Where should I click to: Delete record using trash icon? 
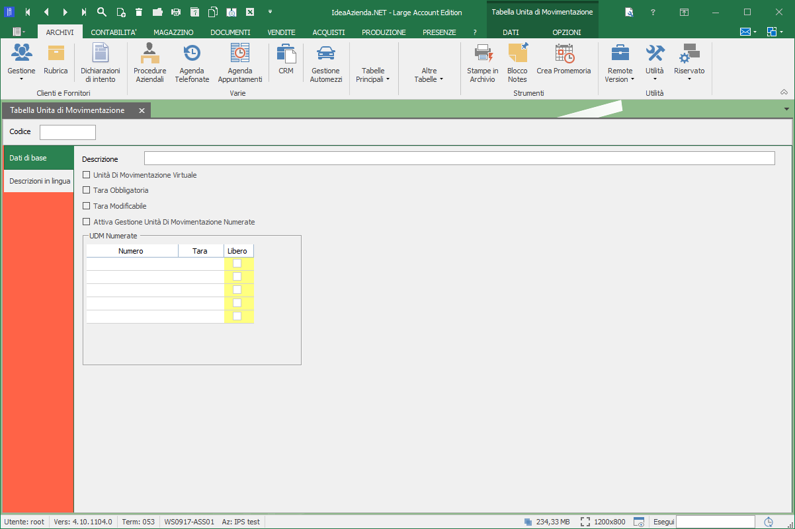[x=139, y=12]
